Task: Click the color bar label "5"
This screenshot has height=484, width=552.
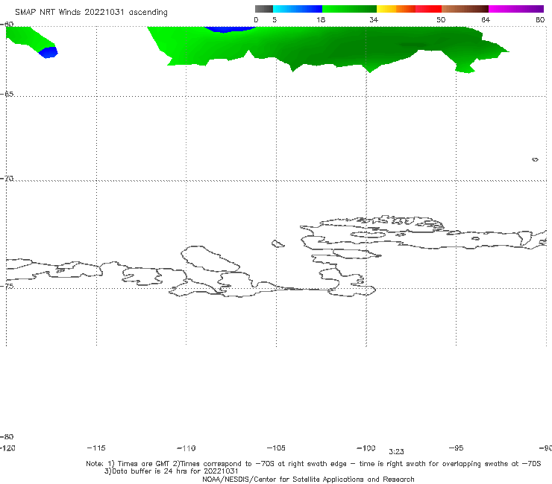Action: (275, 19)
